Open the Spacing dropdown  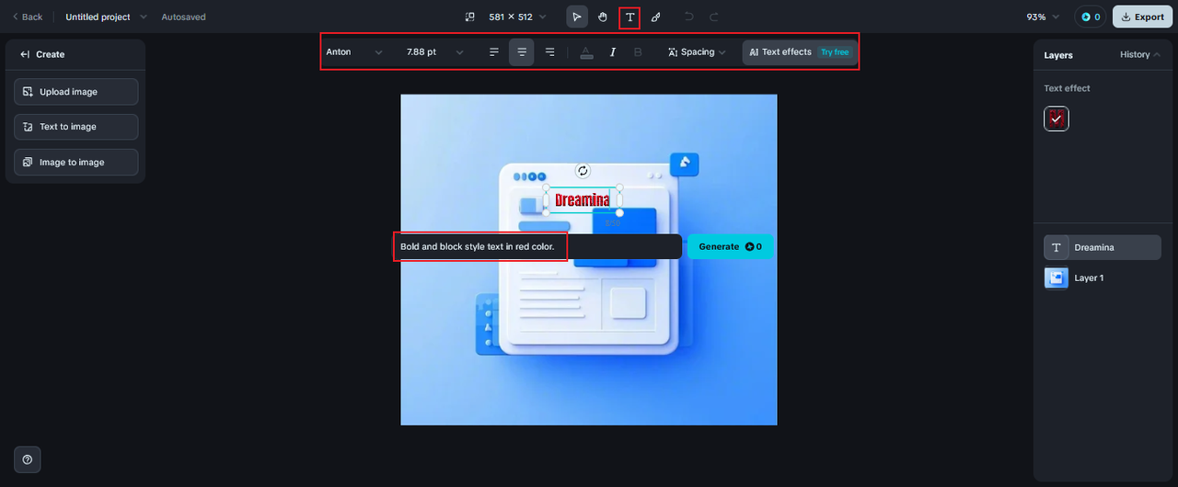pyautogui.click(x=697, y=52)
